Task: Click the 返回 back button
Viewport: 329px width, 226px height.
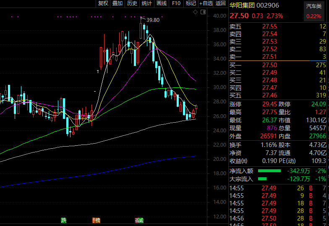Action: tap(220, 3)
